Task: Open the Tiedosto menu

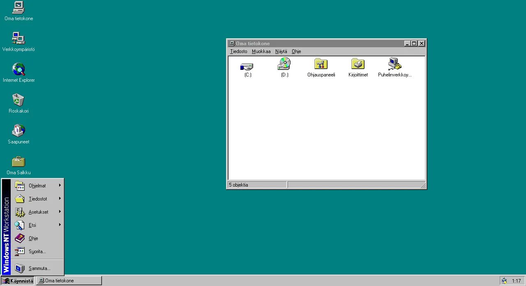Action: click(x=239, y=51)
